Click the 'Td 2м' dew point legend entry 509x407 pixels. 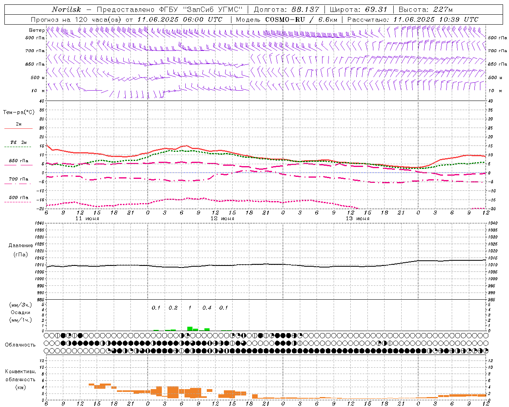(x=19, y=142)
